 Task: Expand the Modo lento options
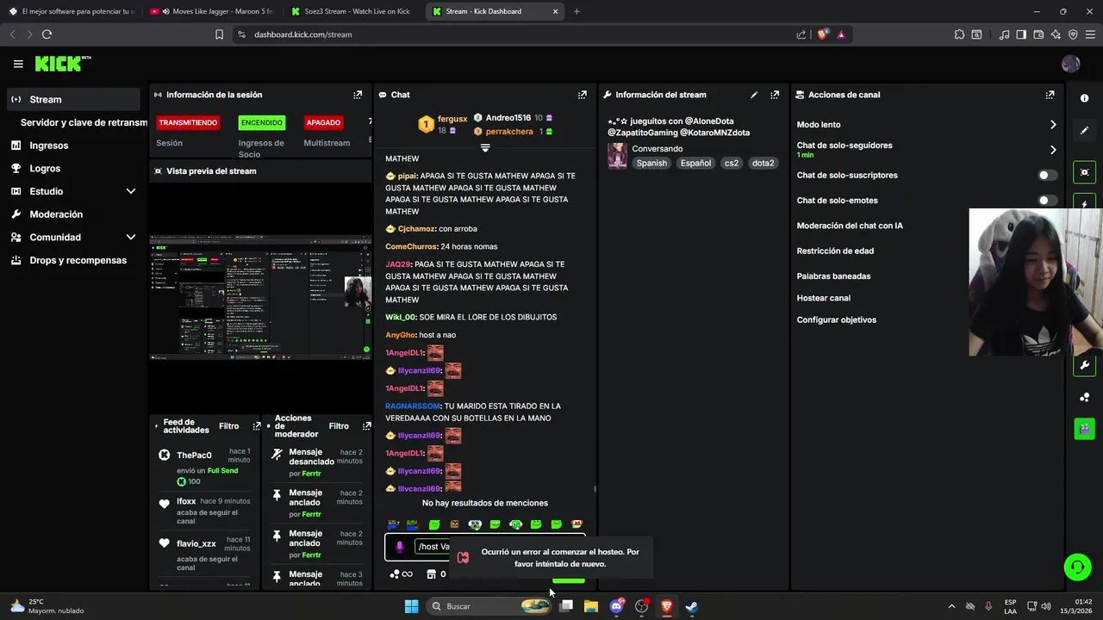click(1053, 125)
